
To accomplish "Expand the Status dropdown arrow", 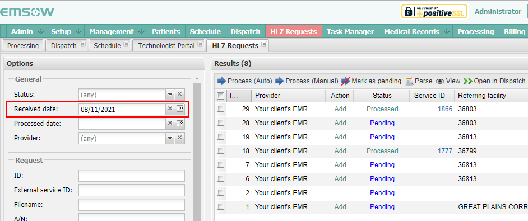I will point(170,94).
